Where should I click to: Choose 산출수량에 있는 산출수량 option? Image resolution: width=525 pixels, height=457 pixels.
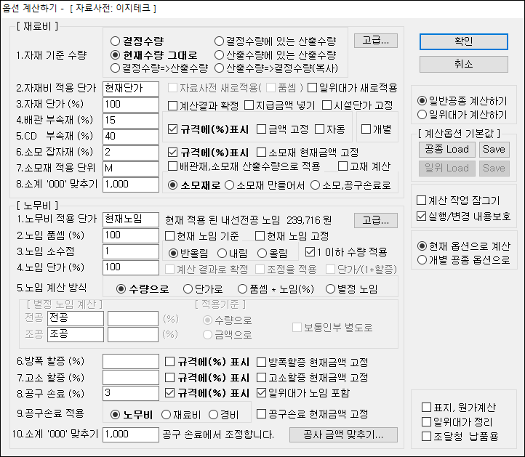click(275, 55)
